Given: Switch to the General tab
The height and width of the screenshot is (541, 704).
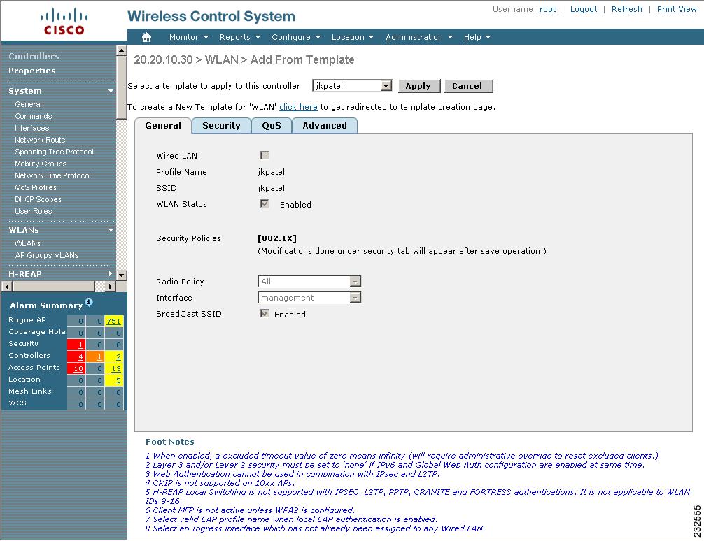Looking at the screenshot, I should tap(163, 126).
